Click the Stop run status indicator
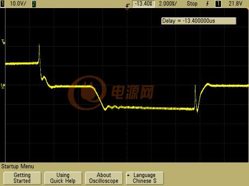This screenshot has width=249, height=186. point(192,3)
